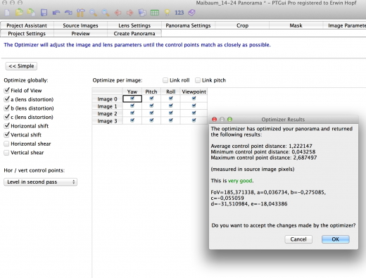Switch to Preview tab
Screen dimensions: 366x278
80,34
